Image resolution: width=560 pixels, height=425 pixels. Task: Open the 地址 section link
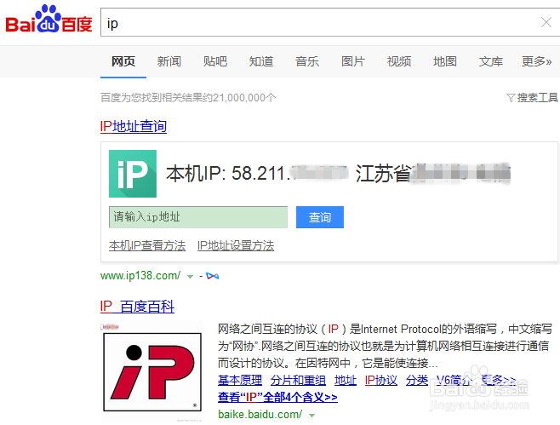pyautogui.click(x=346, y=380)
